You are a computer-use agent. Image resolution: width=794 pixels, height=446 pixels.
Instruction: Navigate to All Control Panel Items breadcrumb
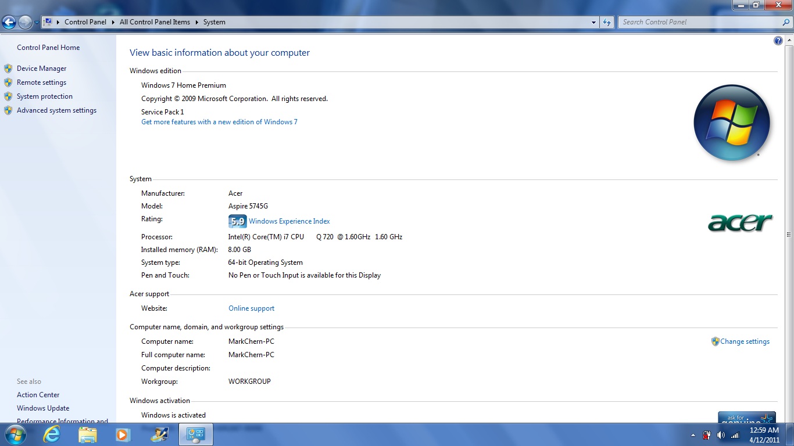155,22
